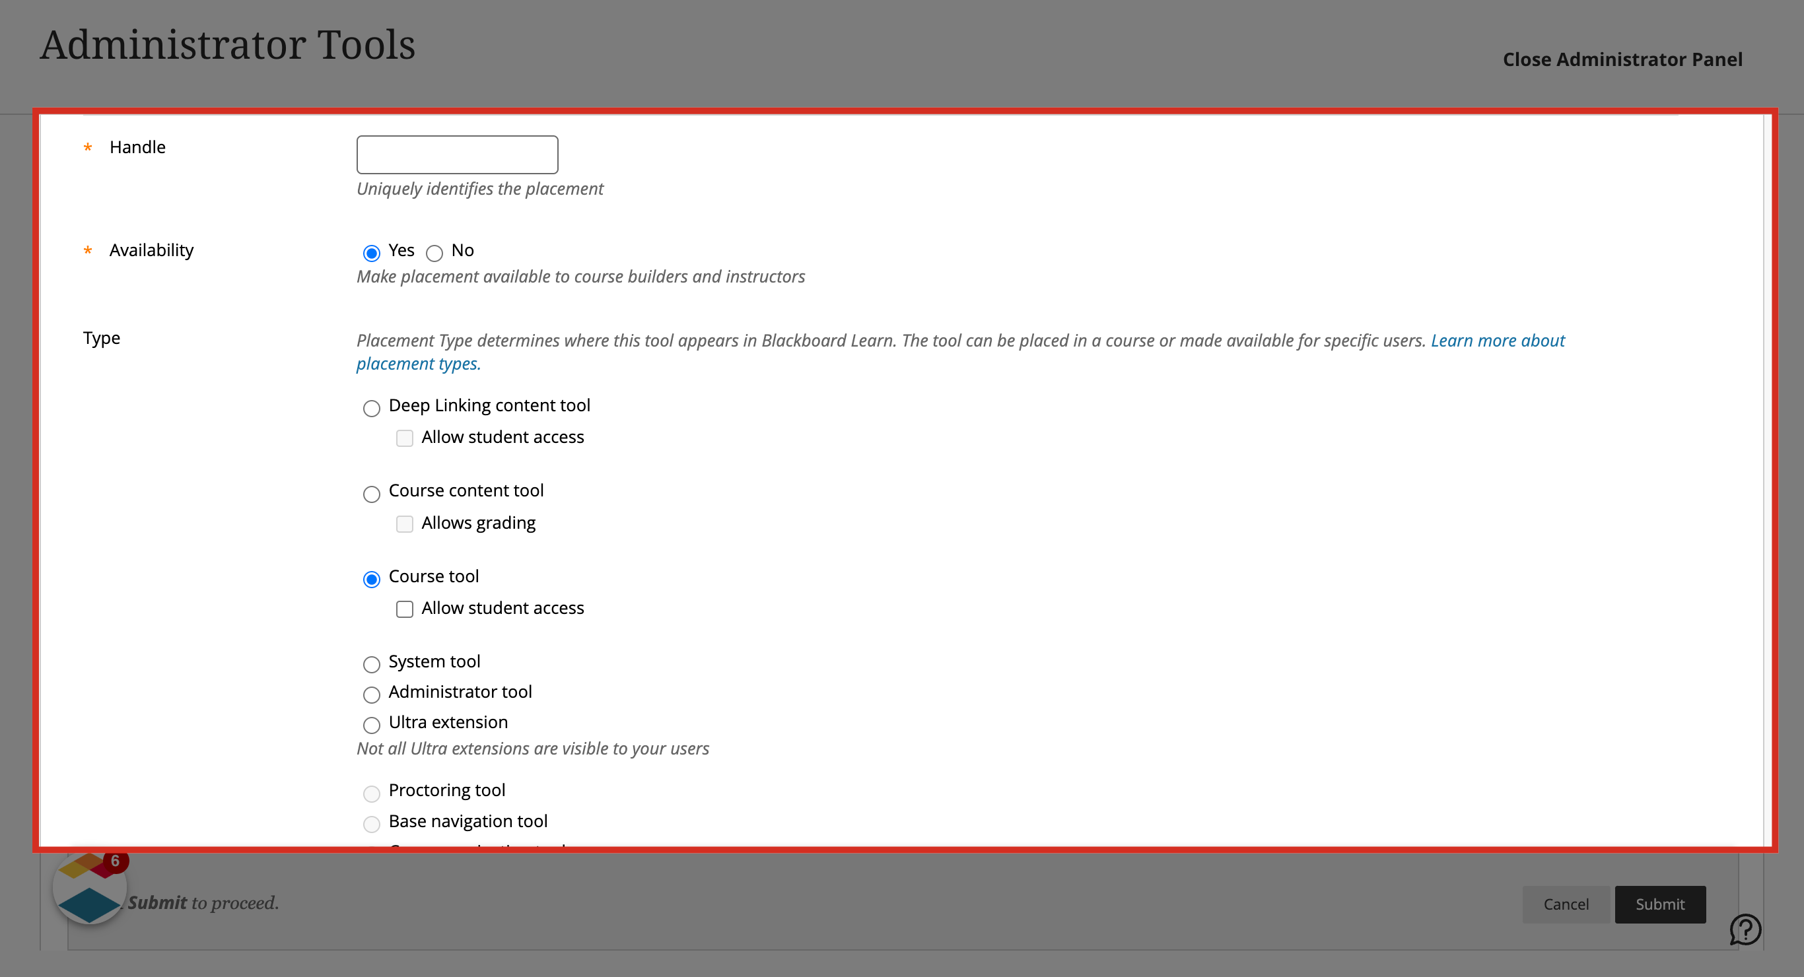
Task: Click Close Administrator Panel
Action: tap(1622, 59)
